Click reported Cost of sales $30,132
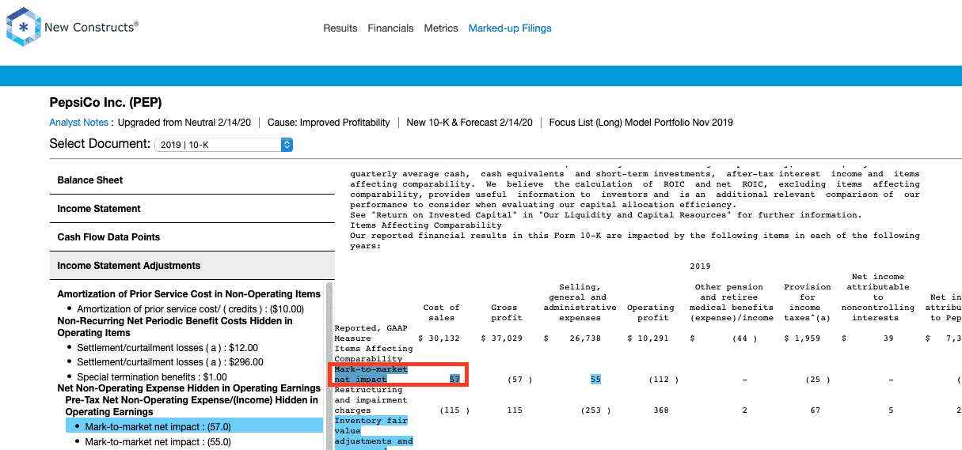The height and width of the screenshot is (450, 962). [x=439, y=338]
